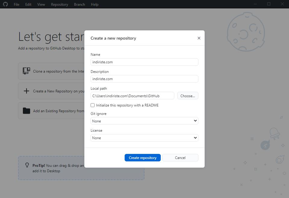Select Clone a repository from the Internet

tap(51, 71)
